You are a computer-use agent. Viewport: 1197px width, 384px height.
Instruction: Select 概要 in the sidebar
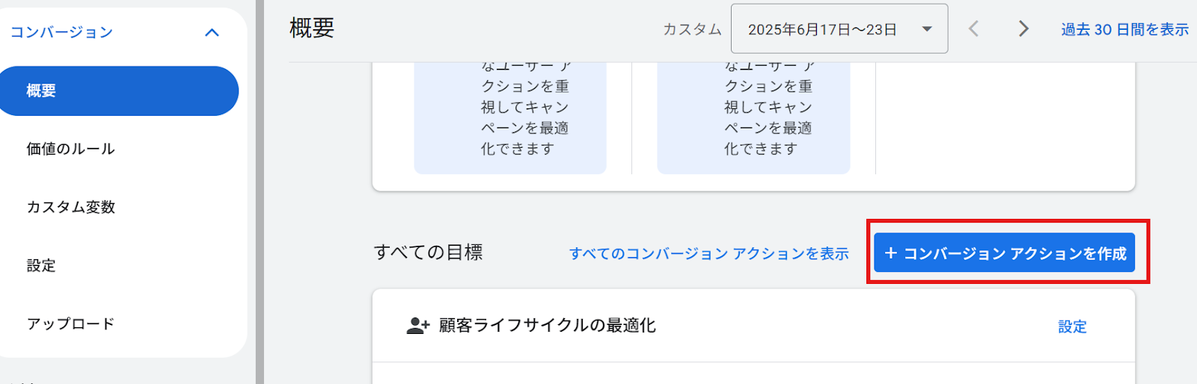click(x=42, y=91)
